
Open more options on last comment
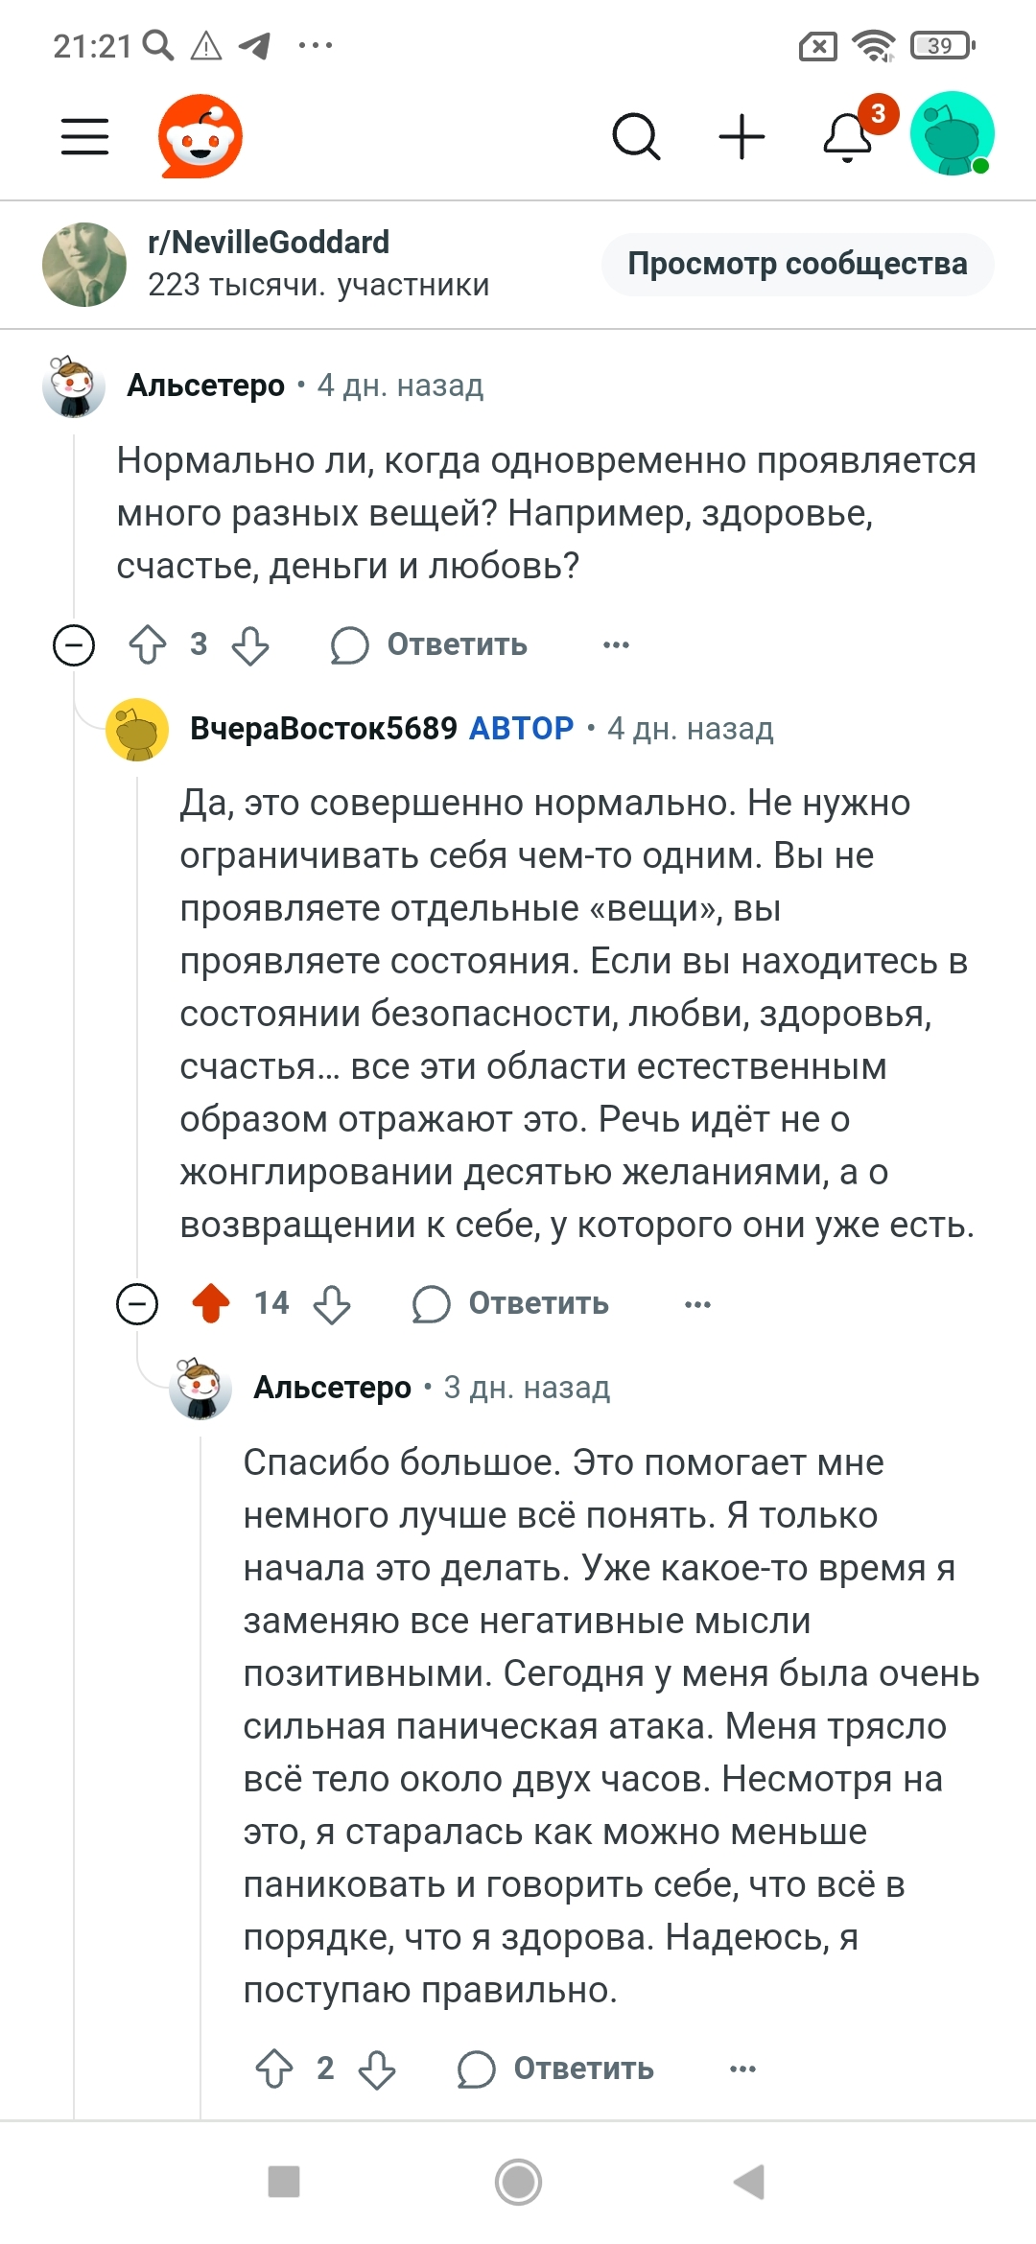742,2069
